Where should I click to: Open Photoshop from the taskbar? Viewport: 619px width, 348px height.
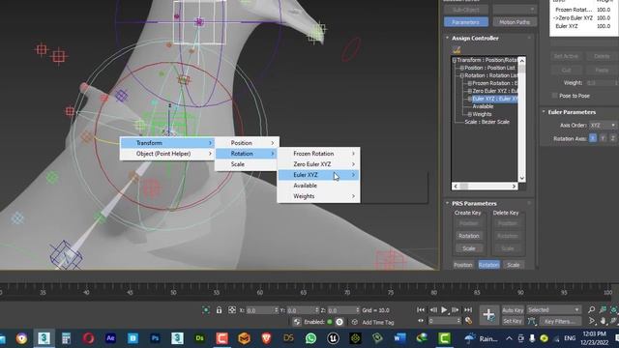pos(155,338)
